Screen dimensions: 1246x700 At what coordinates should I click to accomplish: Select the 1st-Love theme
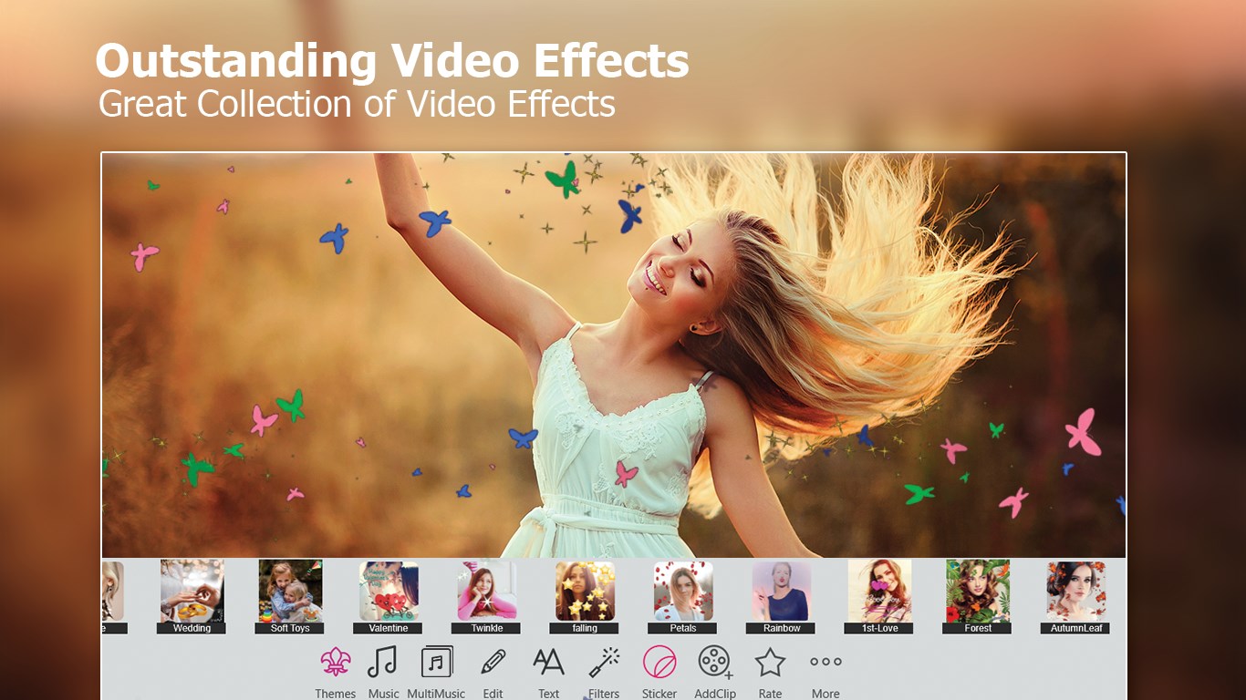click(879, 592)
